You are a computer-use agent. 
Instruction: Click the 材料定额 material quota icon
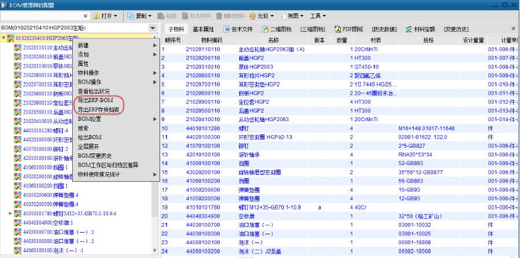coord(408,28)
